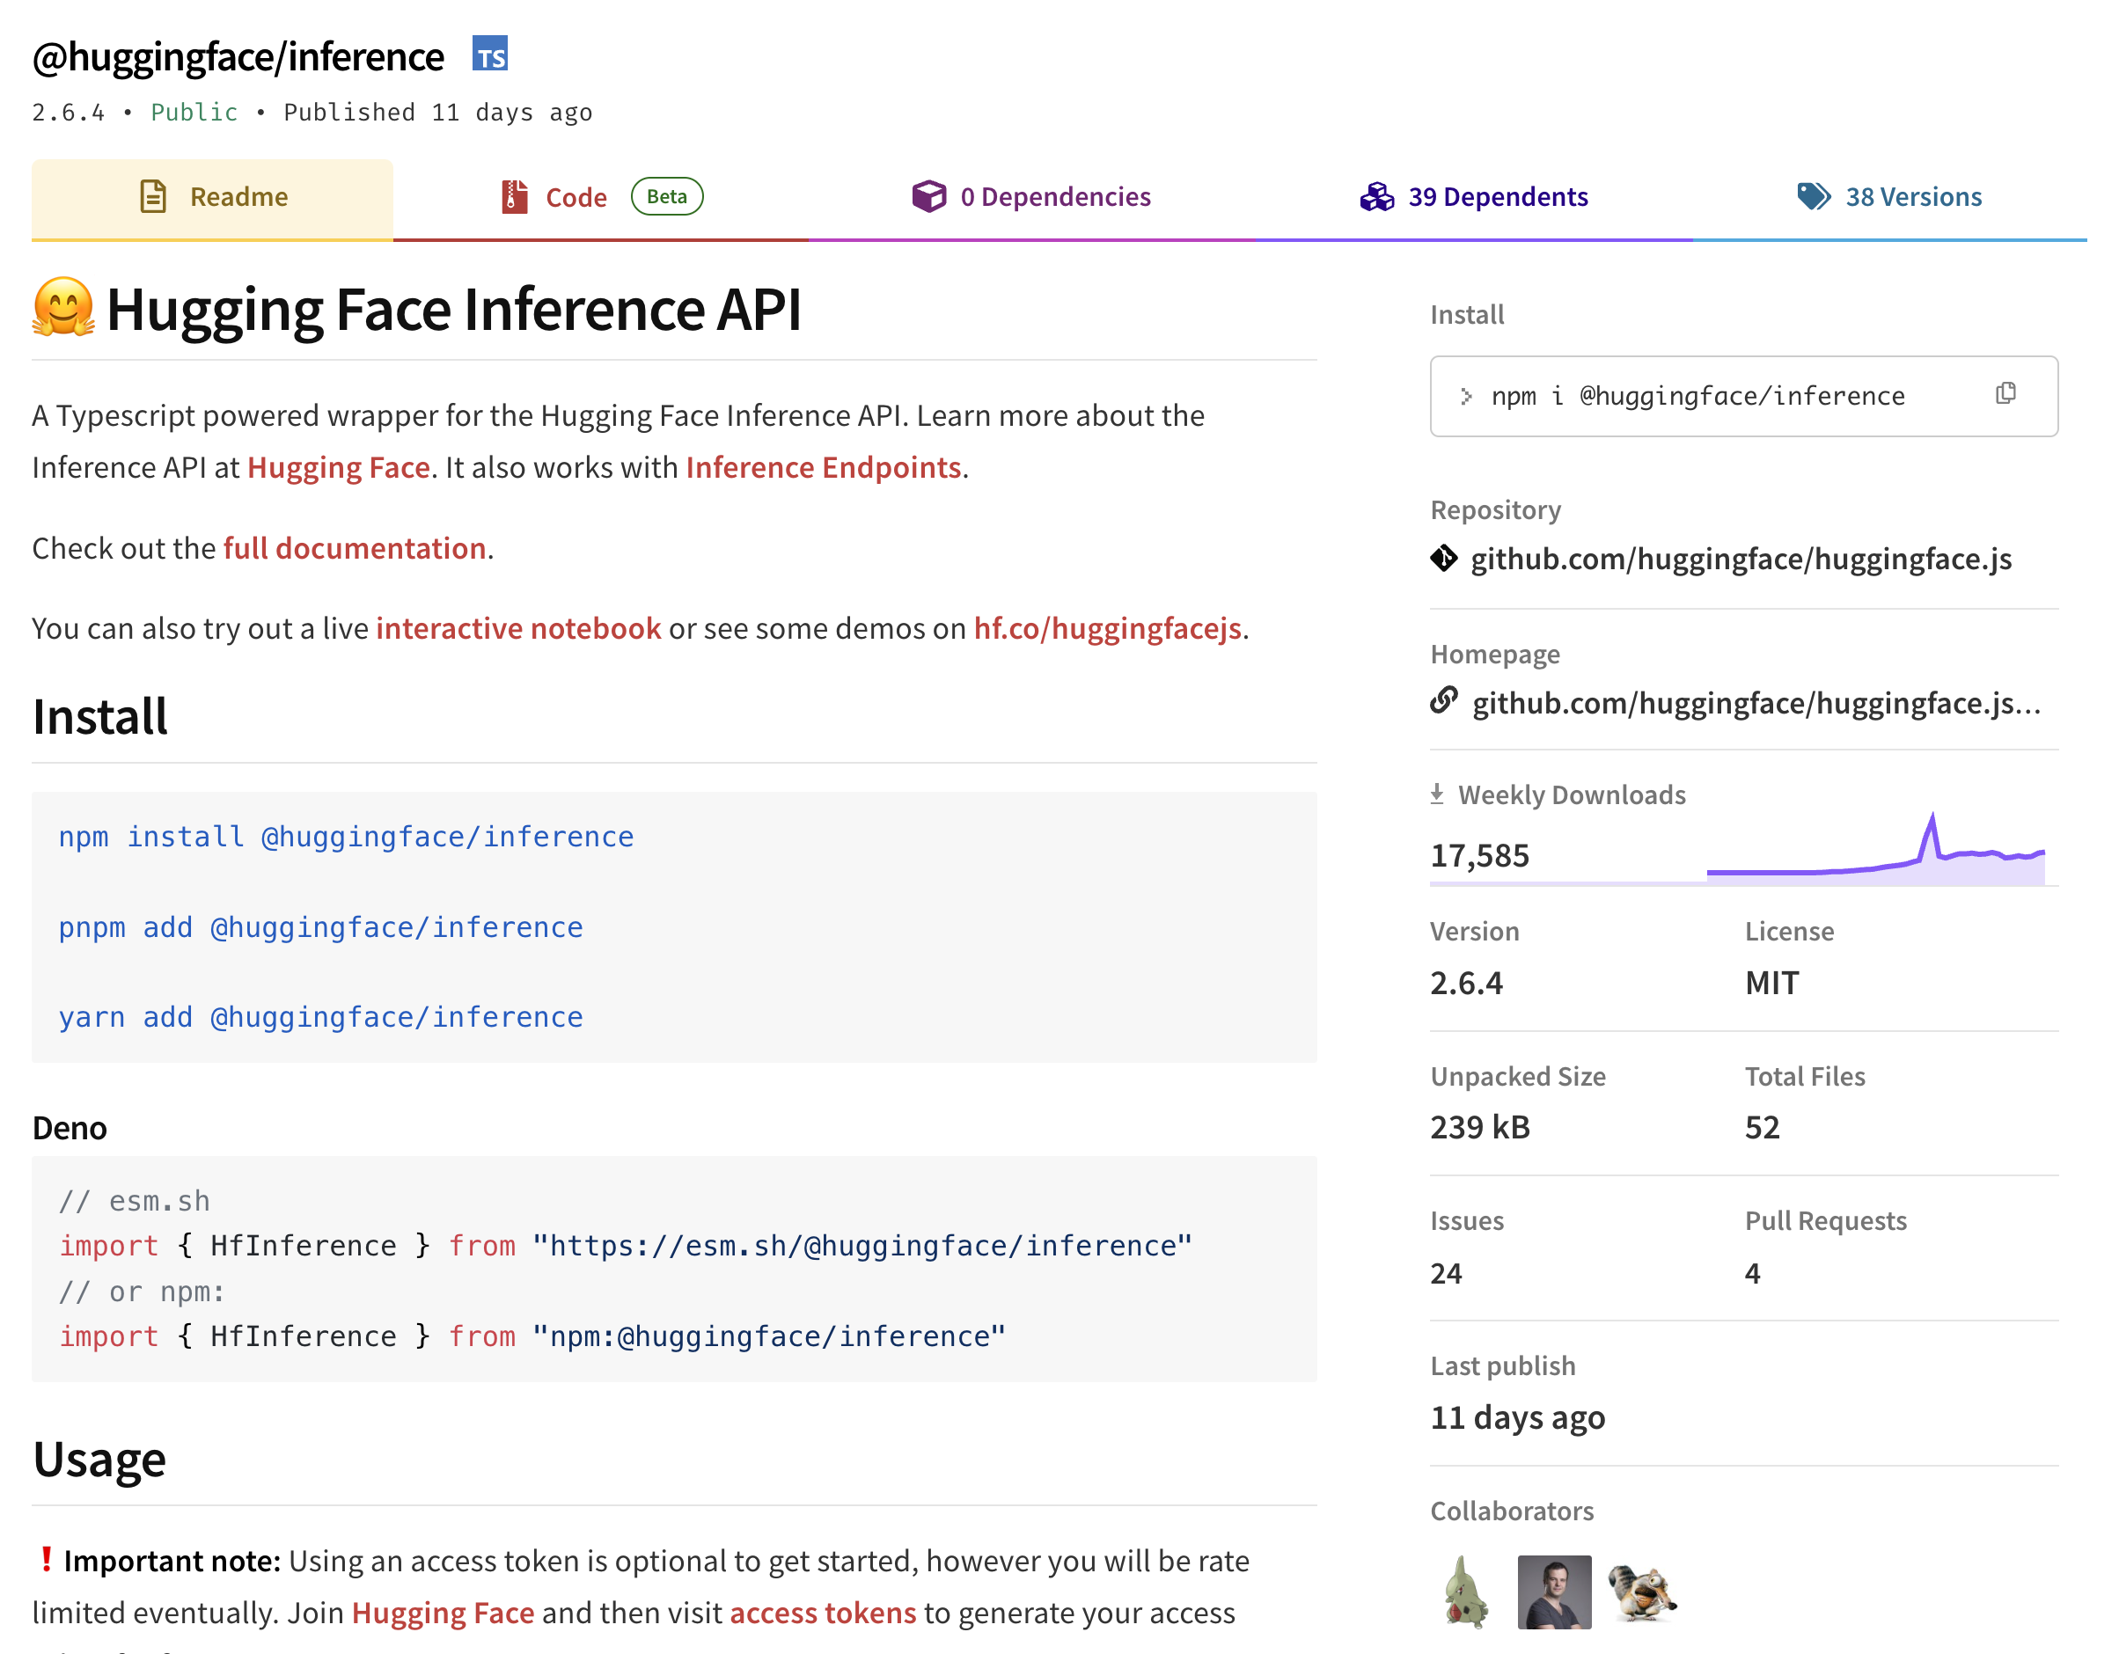Click the Hugging Face link in important note
This screenshot has width=2119, height=1654.
(x=443, y=1613)
